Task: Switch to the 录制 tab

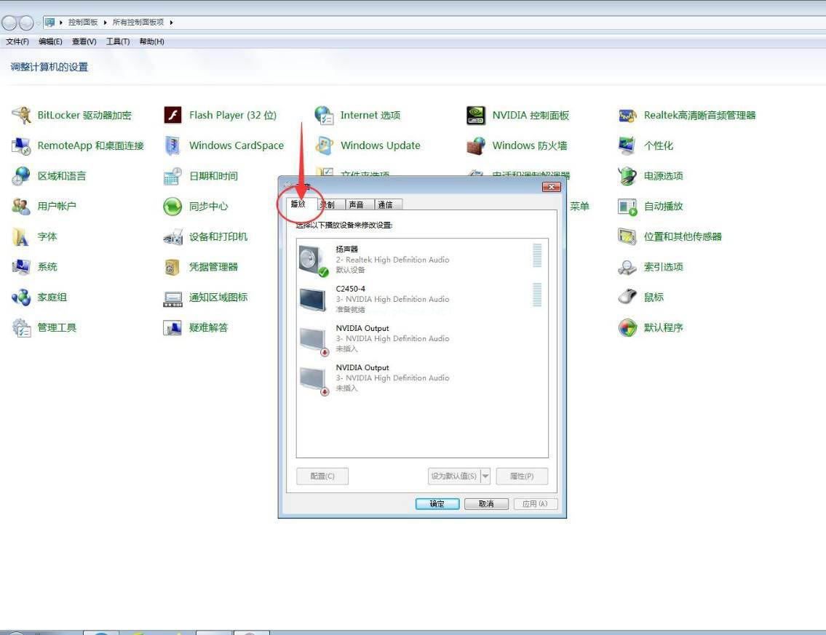Action: (330, 205)
